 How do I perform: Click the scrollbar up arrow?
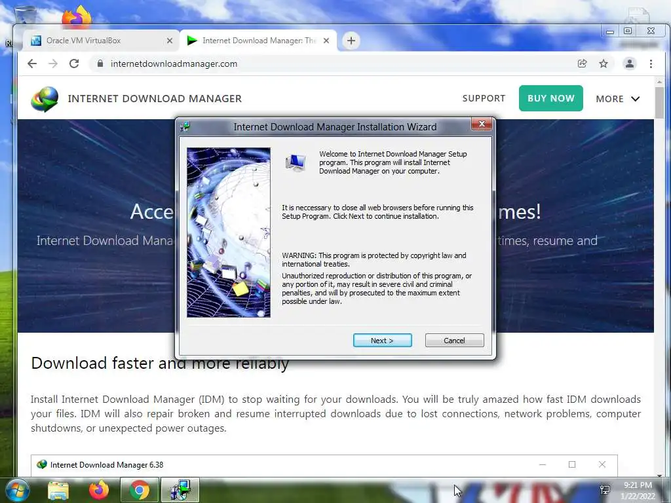(x=659, y=81)
